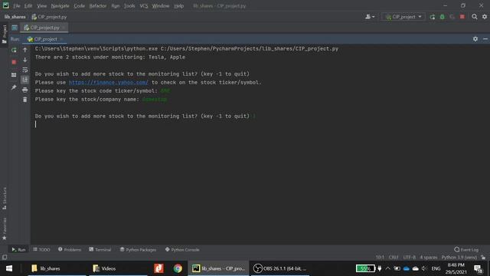Toggle the Run tool window button
This screenshot has width=490, height=276.
pyautogui.click(x=18, y=249)
